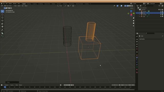Click the Blender logo menu icon
Viewport: 164px width, 92px height.
[x=2, y=4]
